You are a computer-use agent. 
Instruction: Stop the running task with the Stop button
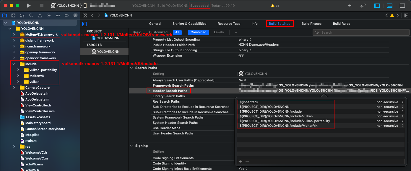(x=42, y=6)
